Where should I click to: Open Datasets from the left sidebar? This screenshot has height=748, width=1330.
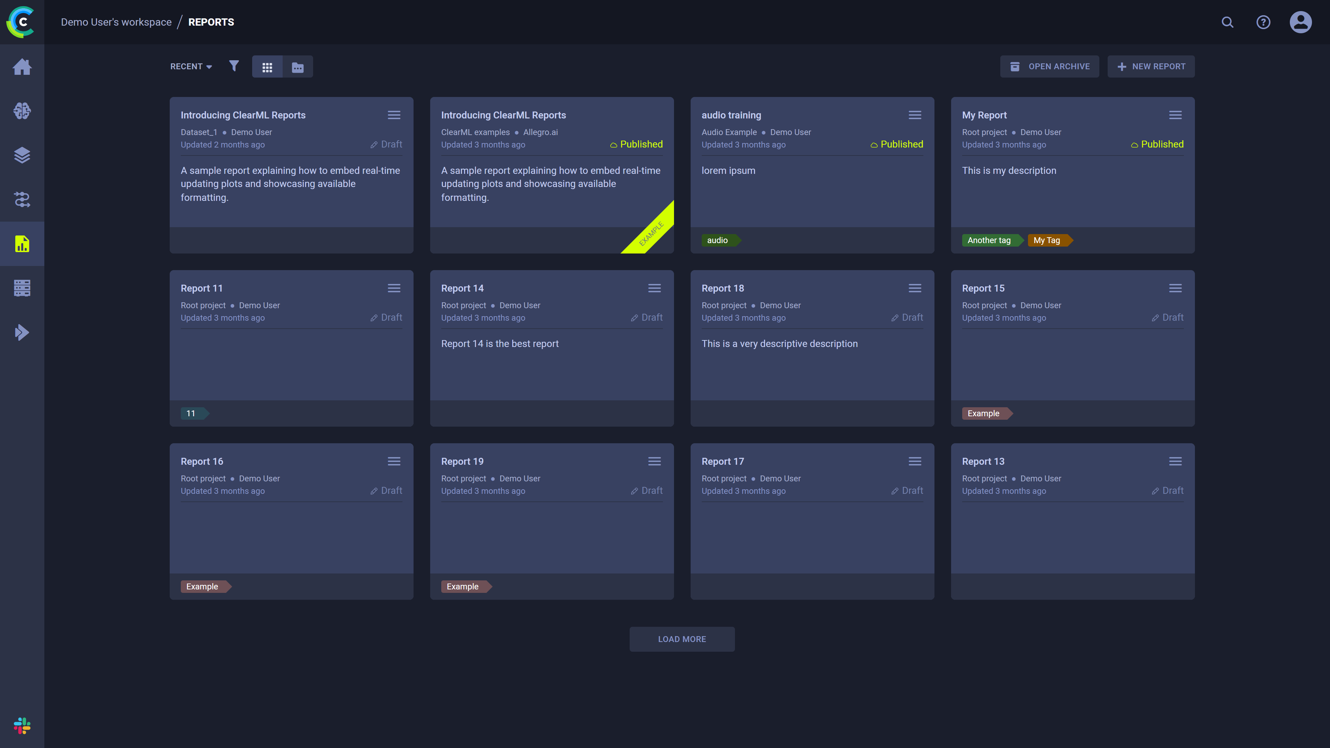pos(22,155)
